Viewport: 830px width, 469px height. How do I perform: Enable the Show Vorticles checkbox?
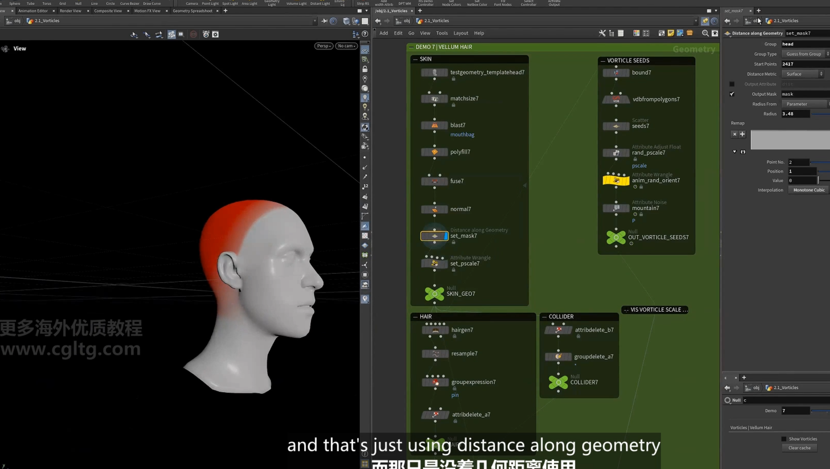[784, 439]
